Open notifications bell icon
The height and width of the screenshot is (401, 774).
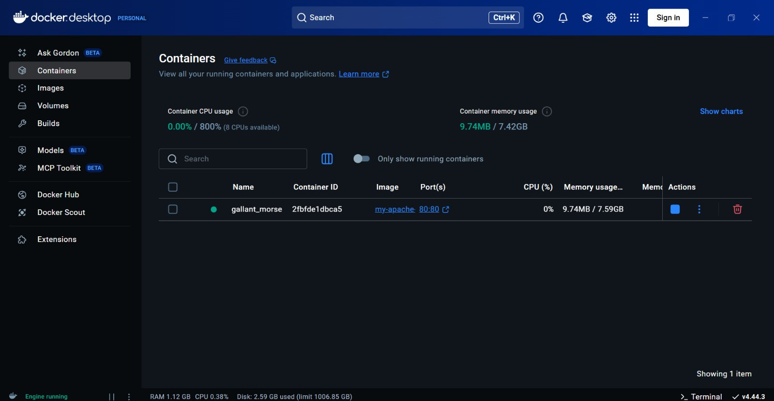[x=563, y=18]
